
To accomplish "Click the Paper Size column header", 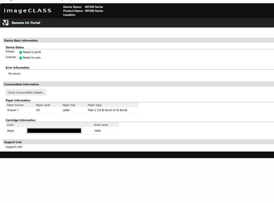I will [x=69, y=105].
